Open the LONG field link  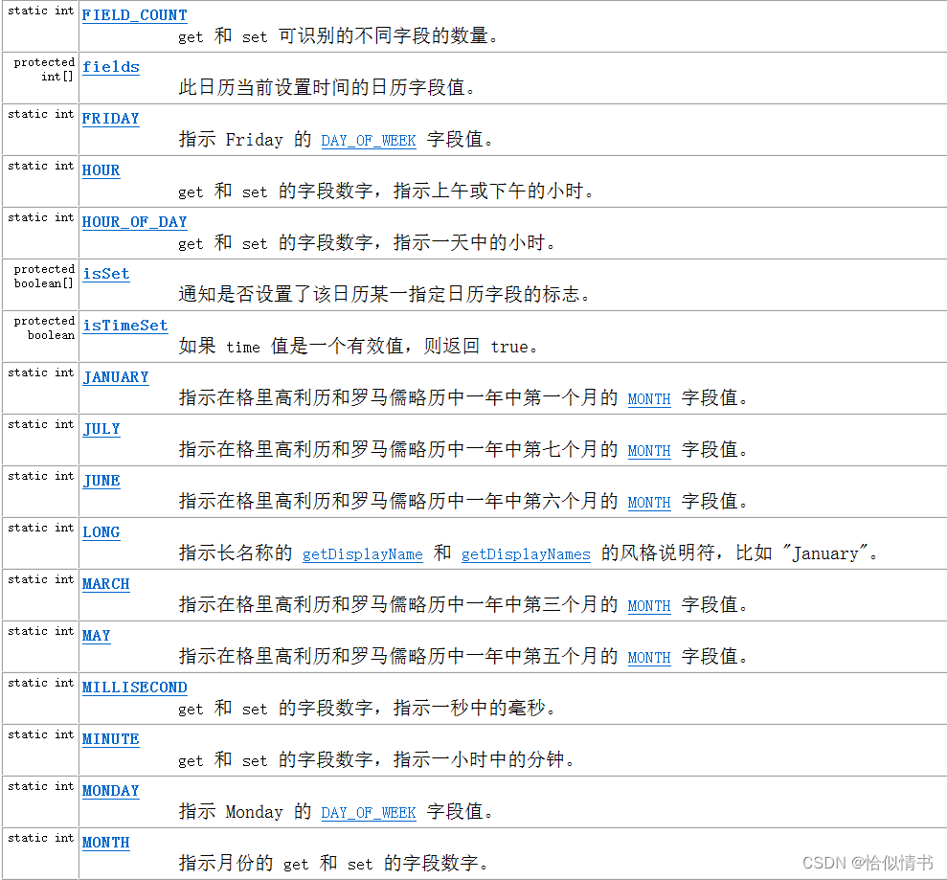pos(101,531)
